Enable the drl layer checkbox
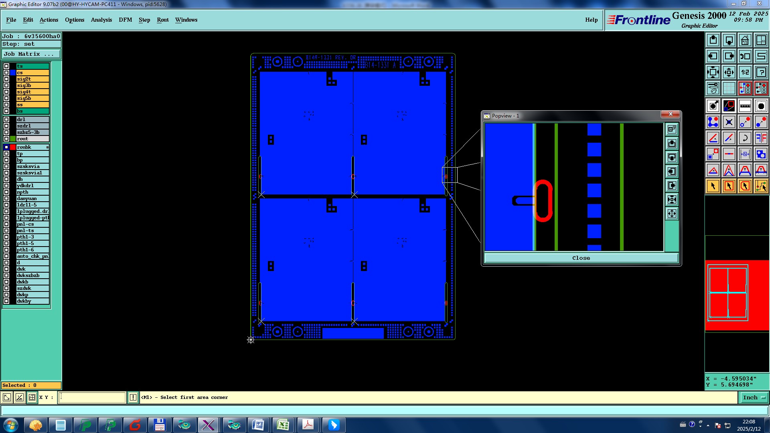This screenshot has height=433, width=770. (x=6, y=119)
